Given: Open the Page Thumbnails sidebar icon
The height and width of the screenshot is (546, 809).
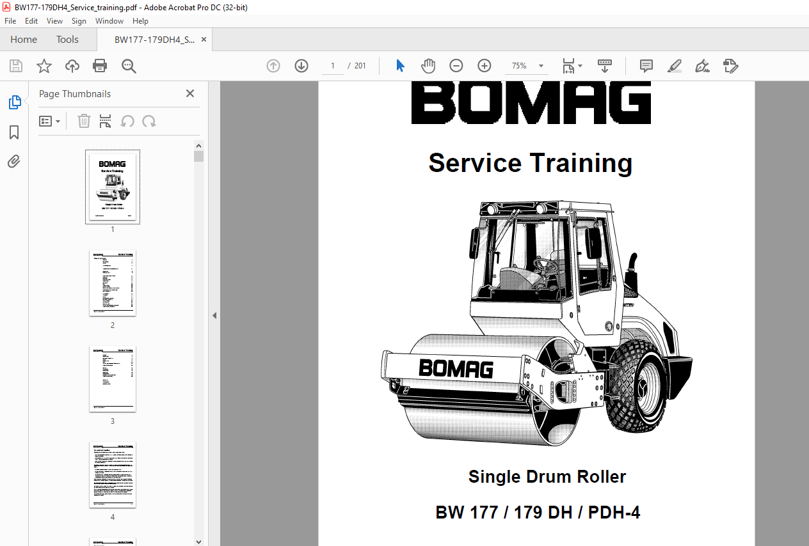Looking at the screenshot, I should [x=14, y=102].
